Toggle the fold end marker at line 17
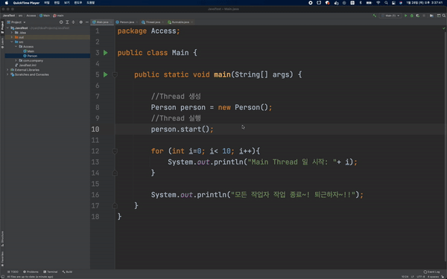Viewport: 447px width, 279px height. click(115, 205)
